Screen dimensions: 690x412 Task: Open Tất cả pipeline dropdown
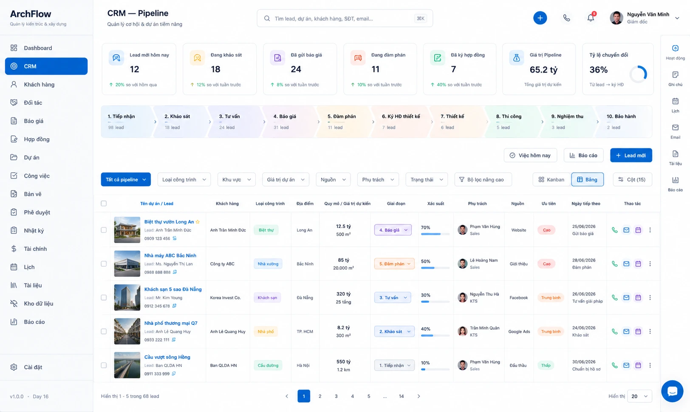tap(126, 179)
